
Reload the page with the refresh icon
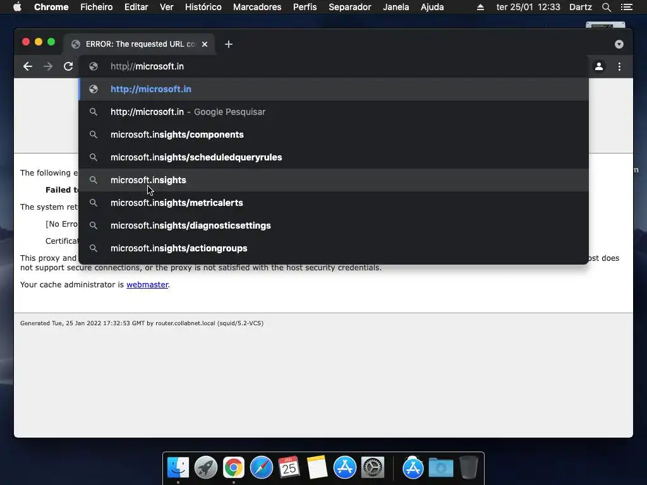(x=68, y=66)
